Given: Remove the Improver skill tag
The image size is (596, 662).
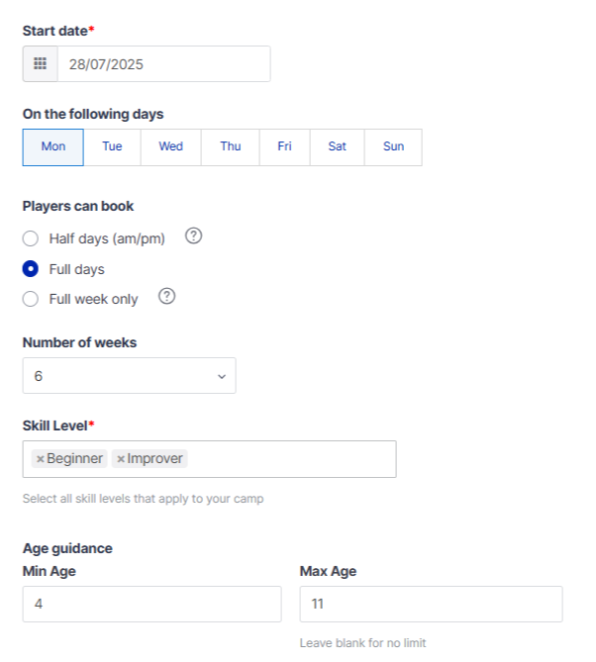Looking at the screenshot, I should pos(121,459).
